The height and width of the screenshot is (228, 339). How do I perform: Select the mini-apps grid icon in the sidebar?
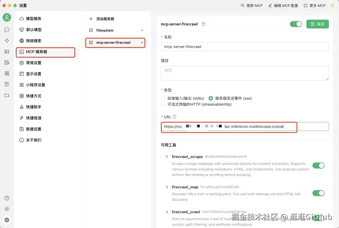pyautogui.click(x=7, y=73)
